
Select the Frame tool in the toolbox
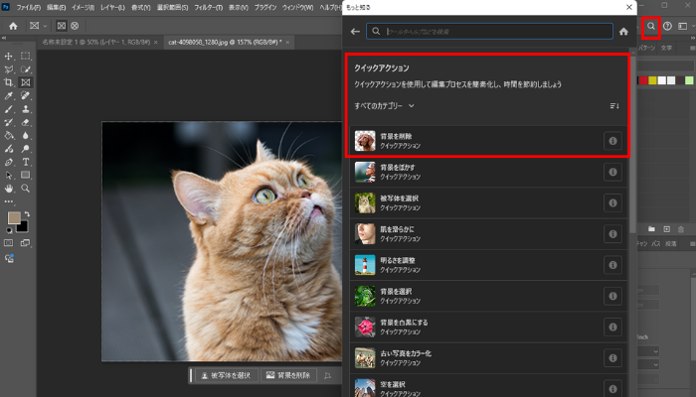[26, 82]
